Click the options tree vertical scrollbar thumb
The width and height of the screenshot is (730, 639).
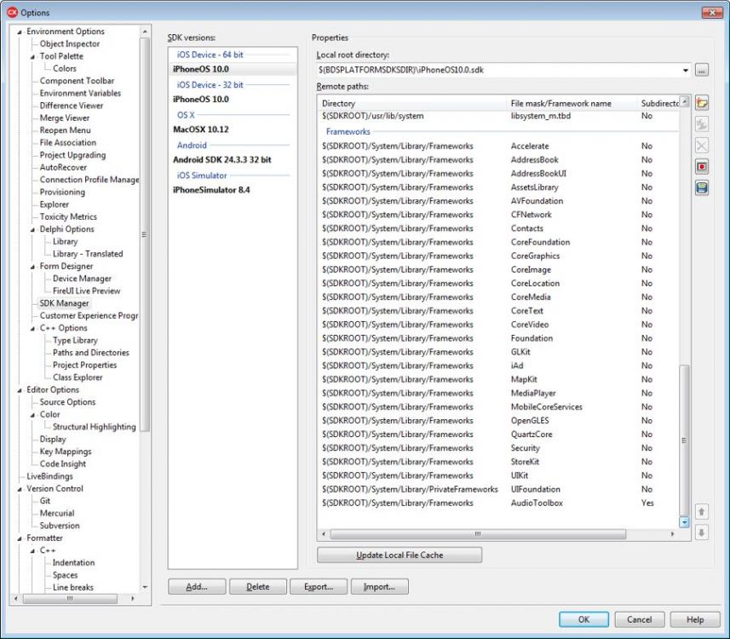(x=145, y=234)
